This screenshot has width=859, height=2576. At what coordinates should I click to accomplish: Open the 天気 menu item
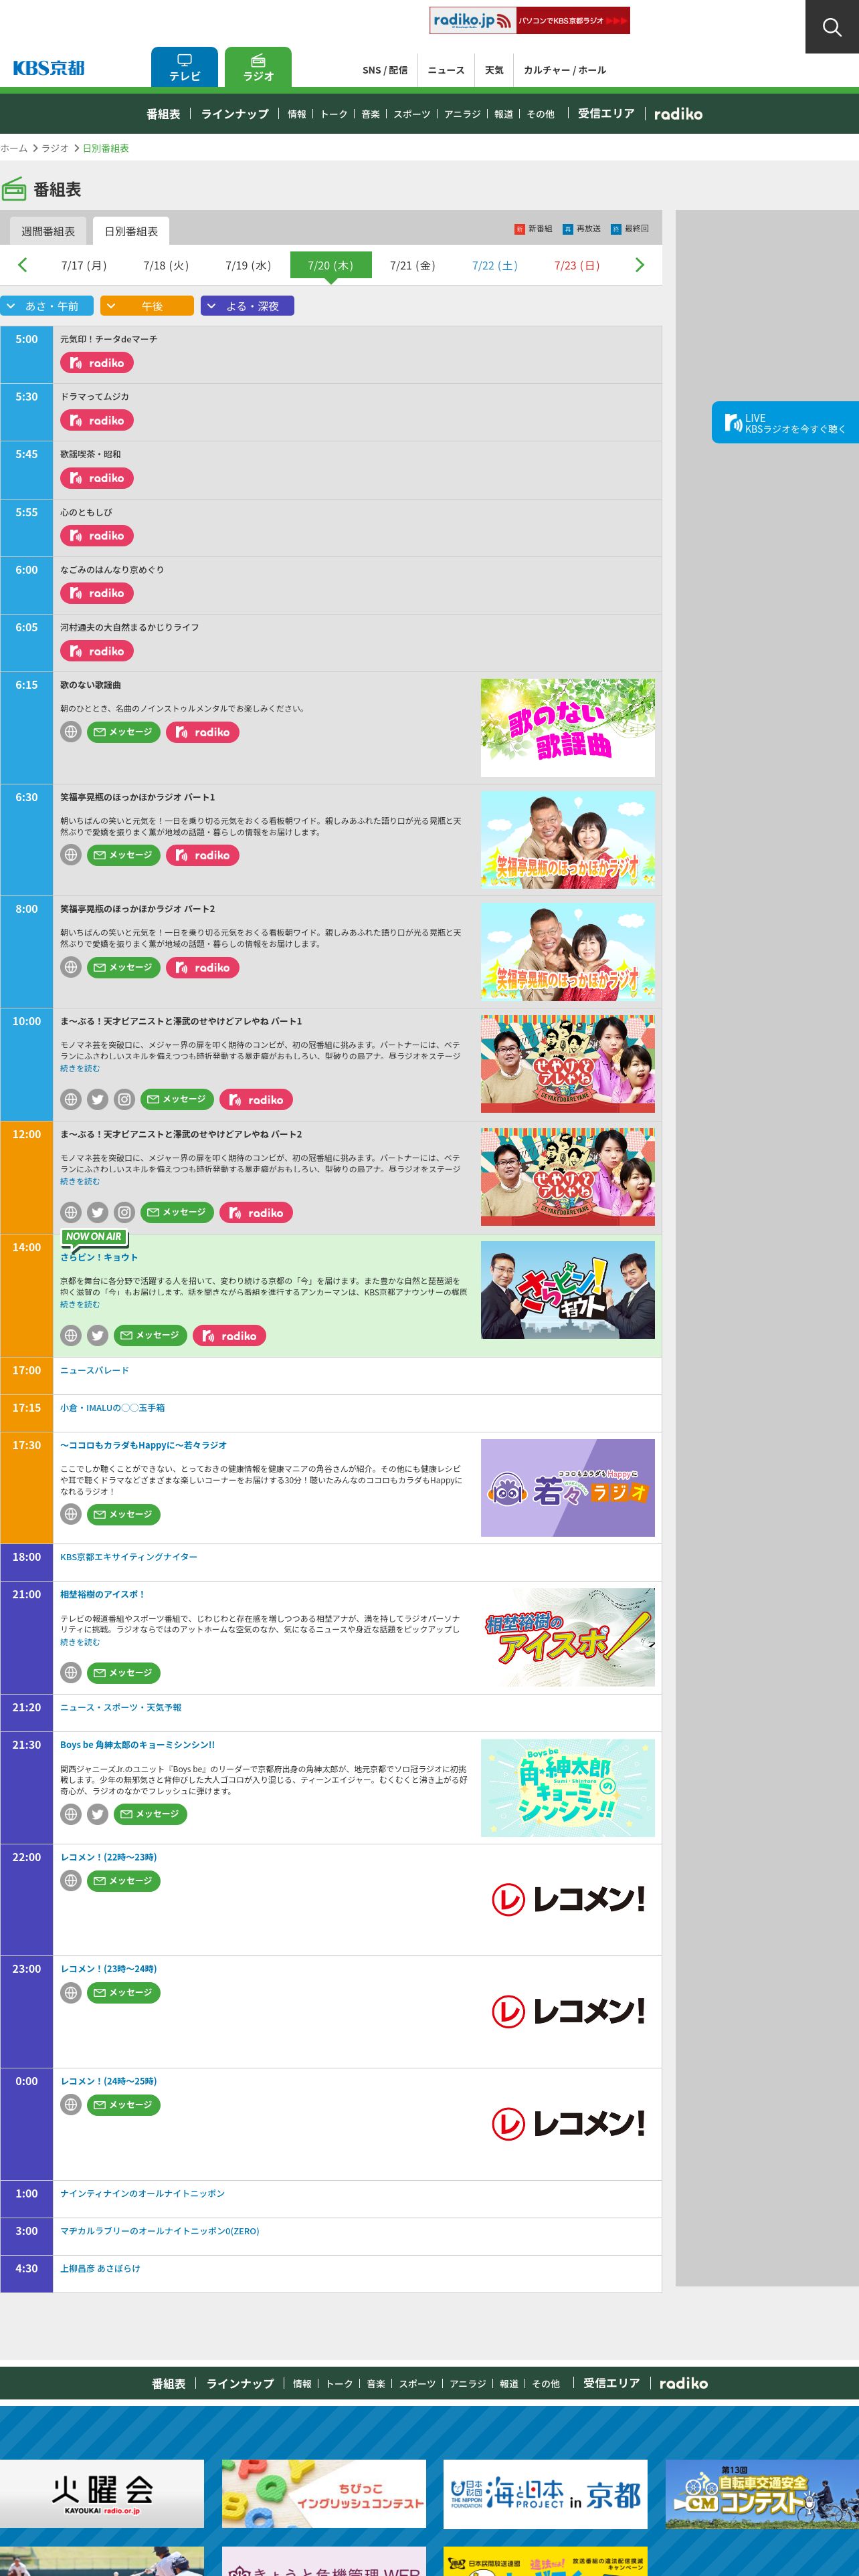(x=494, y=70)
